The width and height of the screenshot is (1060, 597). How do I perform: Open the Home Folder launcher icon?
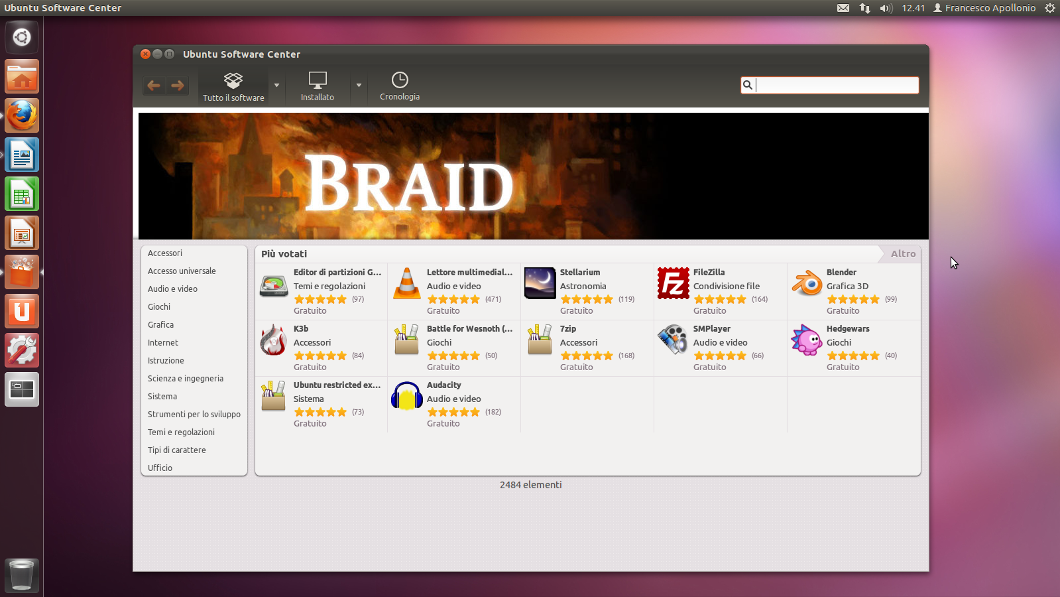(22, 76)
